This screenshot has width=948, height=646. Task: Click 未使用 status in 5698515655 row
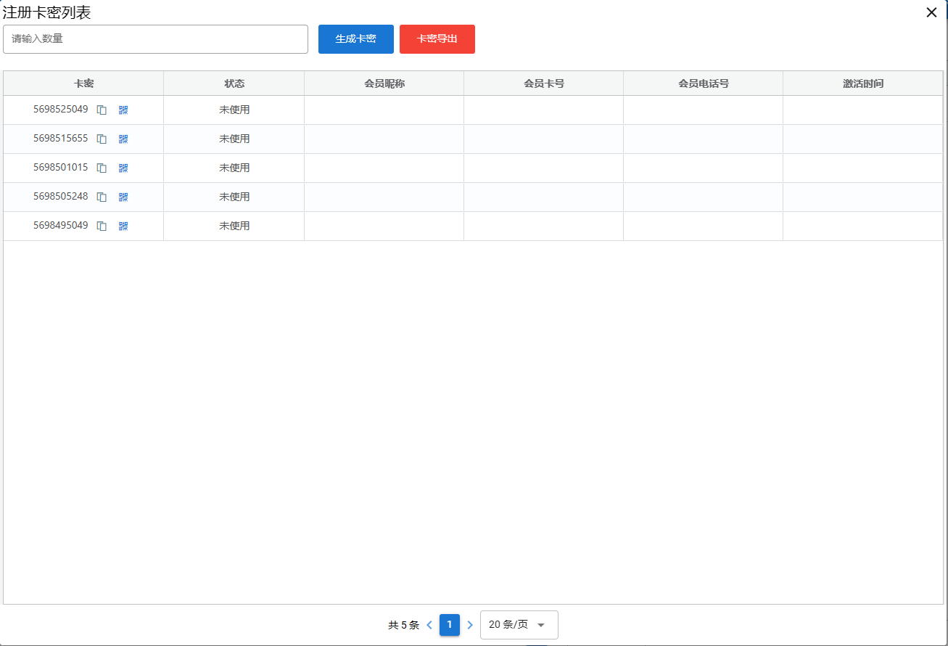234,139
